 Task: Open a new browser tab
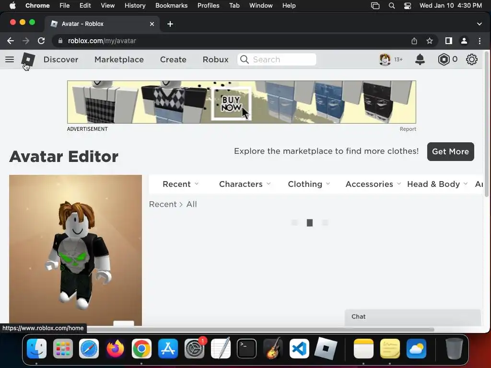[x=170, y=24]
